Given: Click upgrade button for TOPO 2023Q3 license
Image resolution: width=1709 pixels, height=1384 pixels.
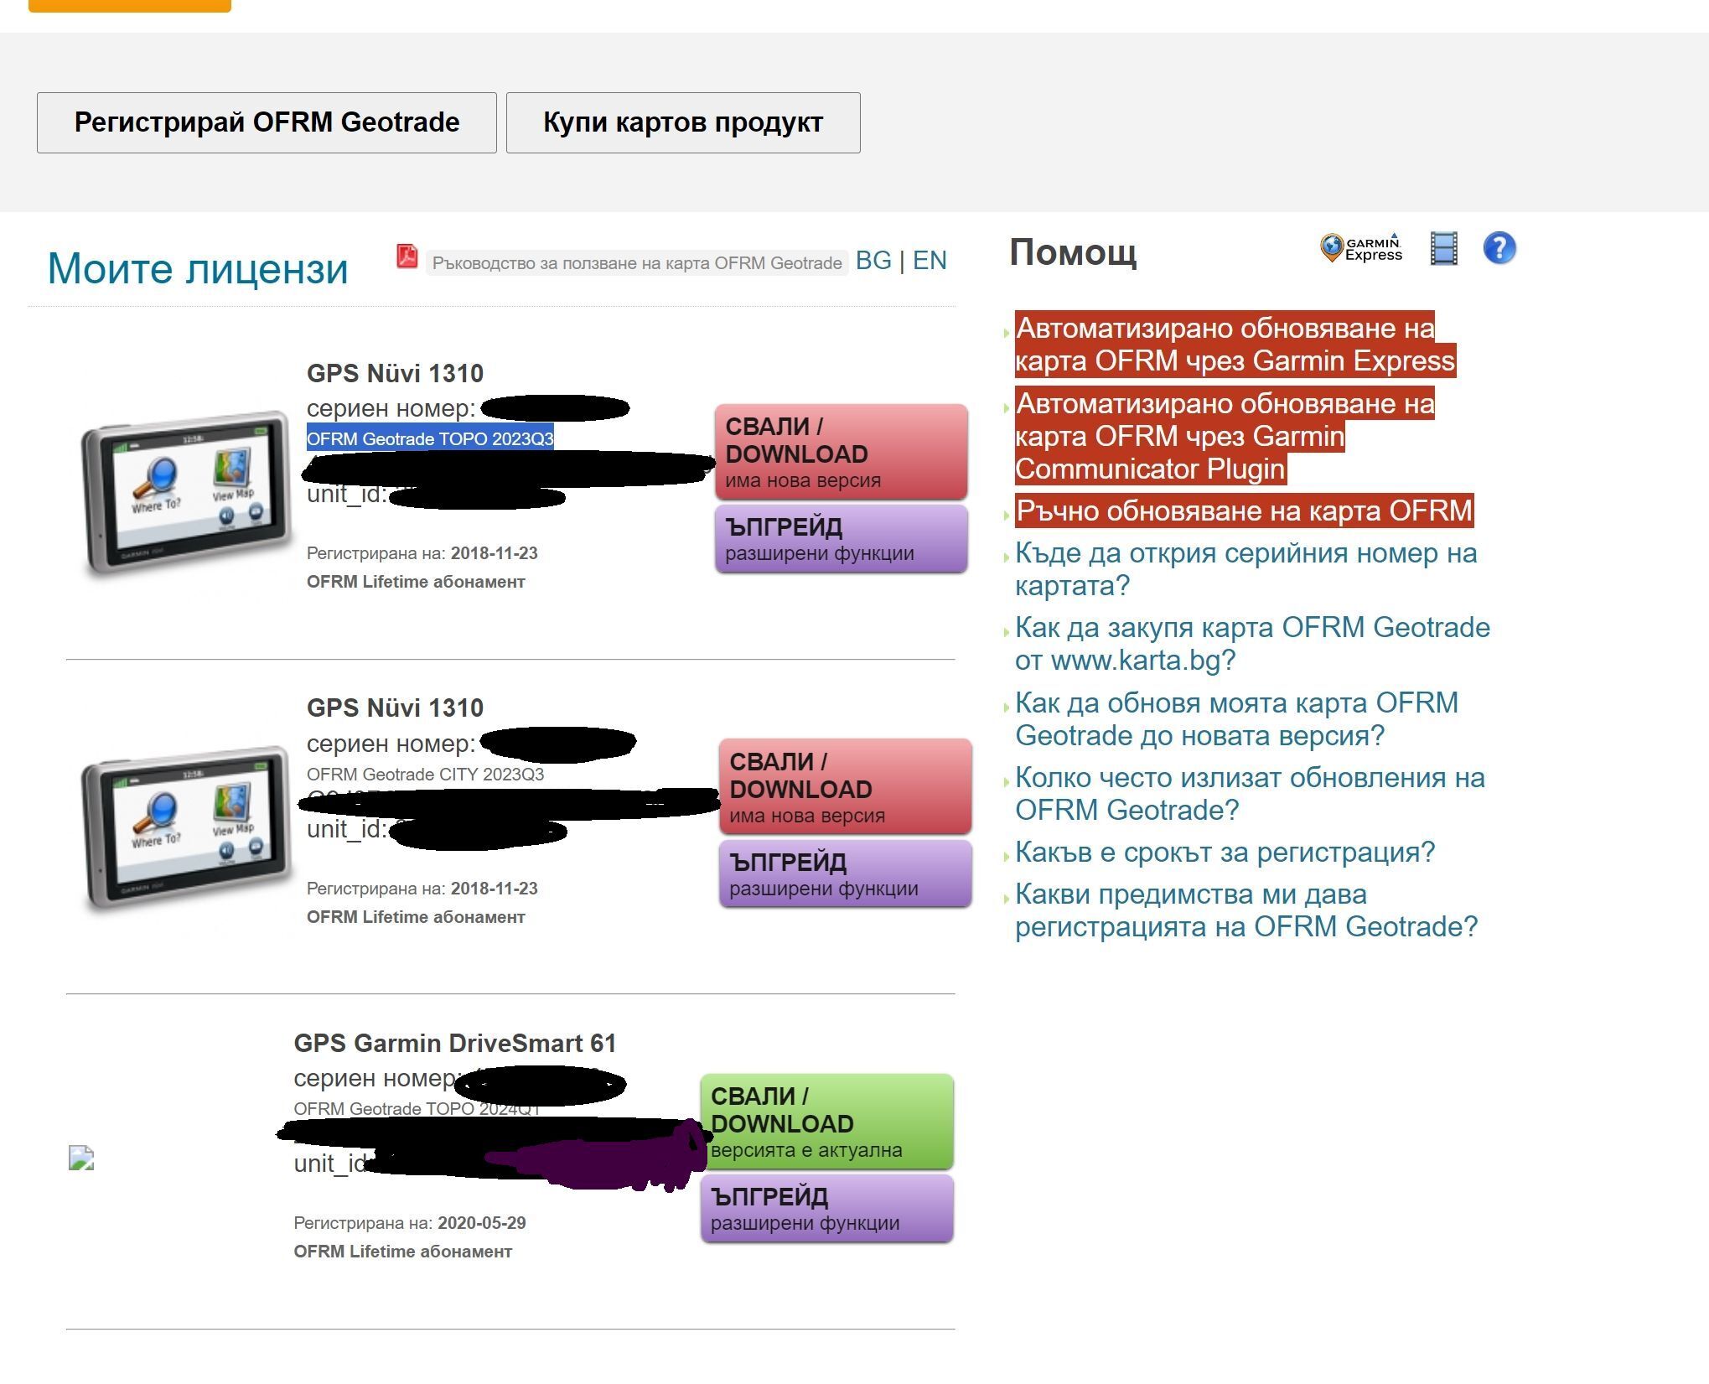Looking at the screenshot, I should [x=841, y=539].
